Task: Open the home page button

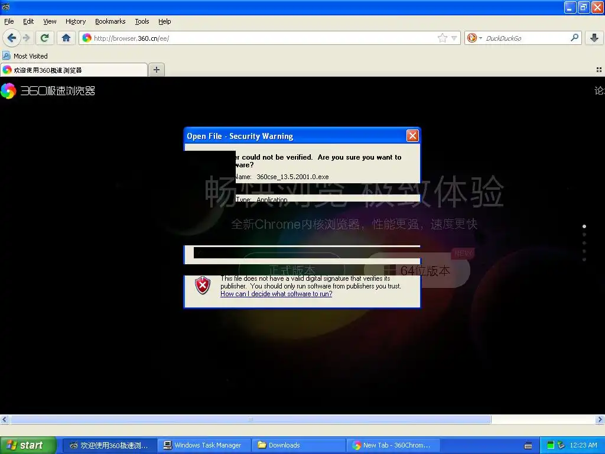Action: coord(66,38)
